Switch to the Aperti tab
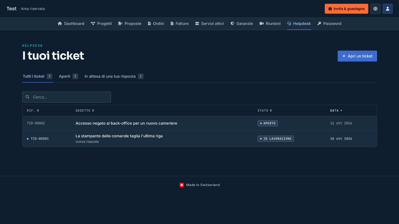 pos(69,76)
